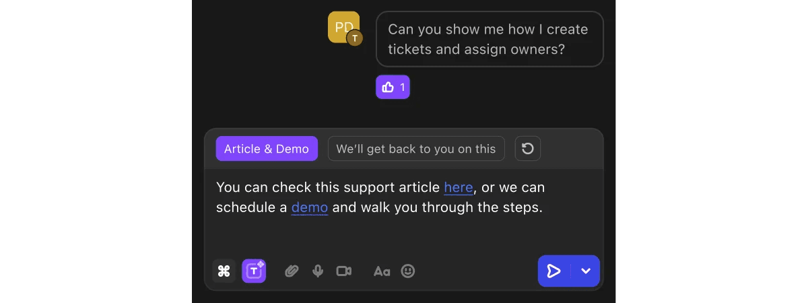Attach a file with the paperclip icon

pos(292,271)
